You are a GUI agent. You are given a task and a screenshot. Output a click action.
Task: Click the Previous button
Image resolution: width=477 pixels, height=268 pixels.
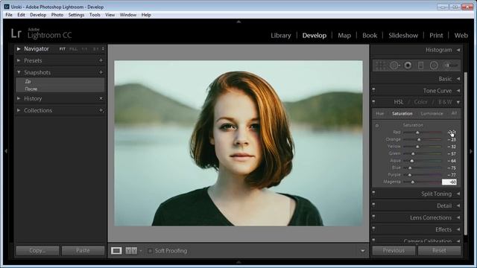[394, 251]
